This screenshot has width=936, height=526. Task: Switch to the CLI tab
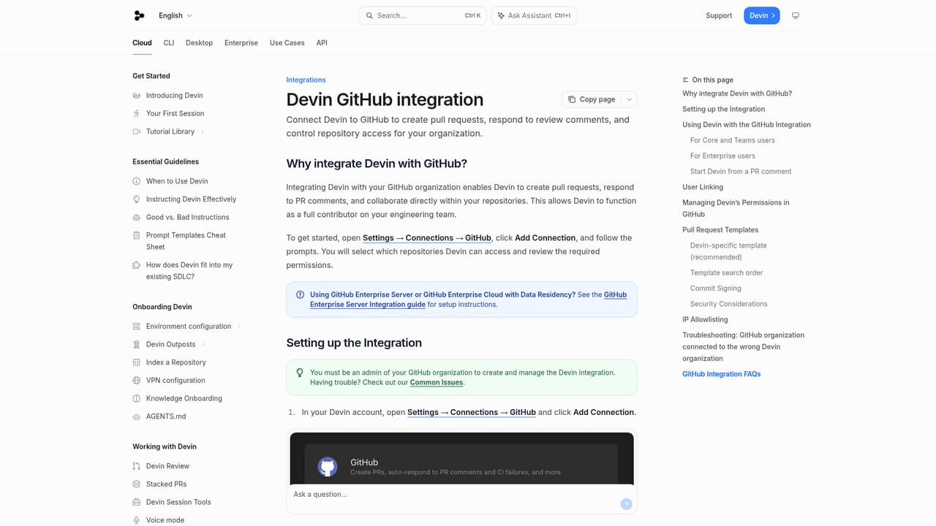point(169,43)
